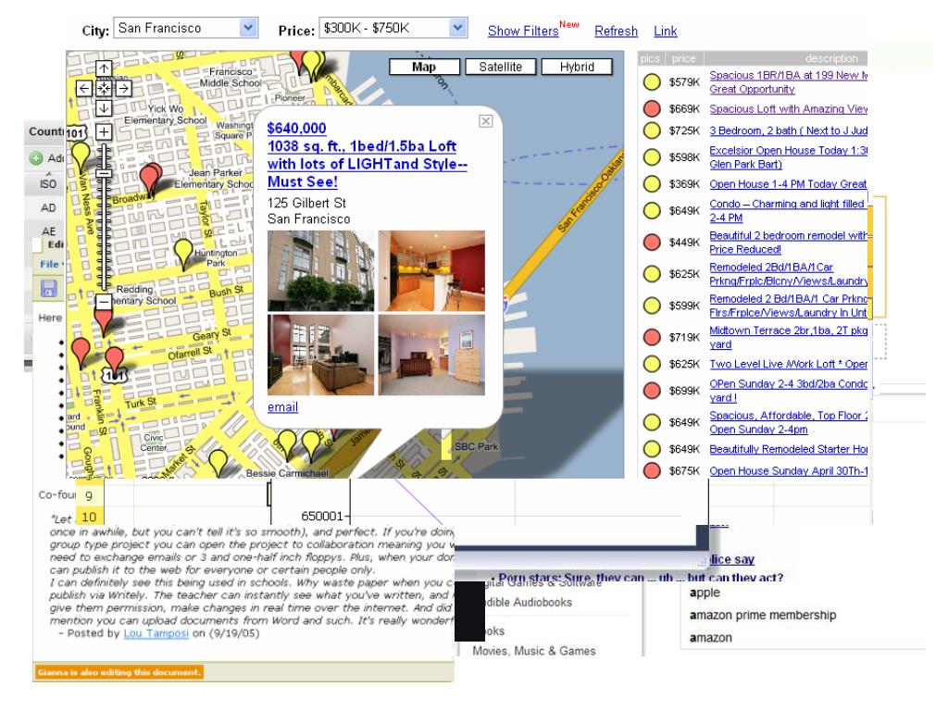
Task: Select spreadsheet row header 10
Action: coord(90,517)
